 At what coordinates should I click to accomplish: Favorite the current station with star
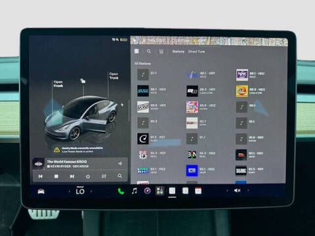click(x=88, y=176)
